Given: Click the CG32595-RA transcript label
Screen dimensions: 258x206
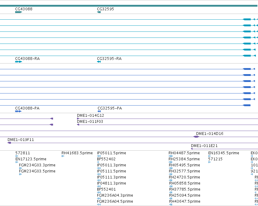Looking at the screenshot, I should pyautogui.click(x=109, y=59).
